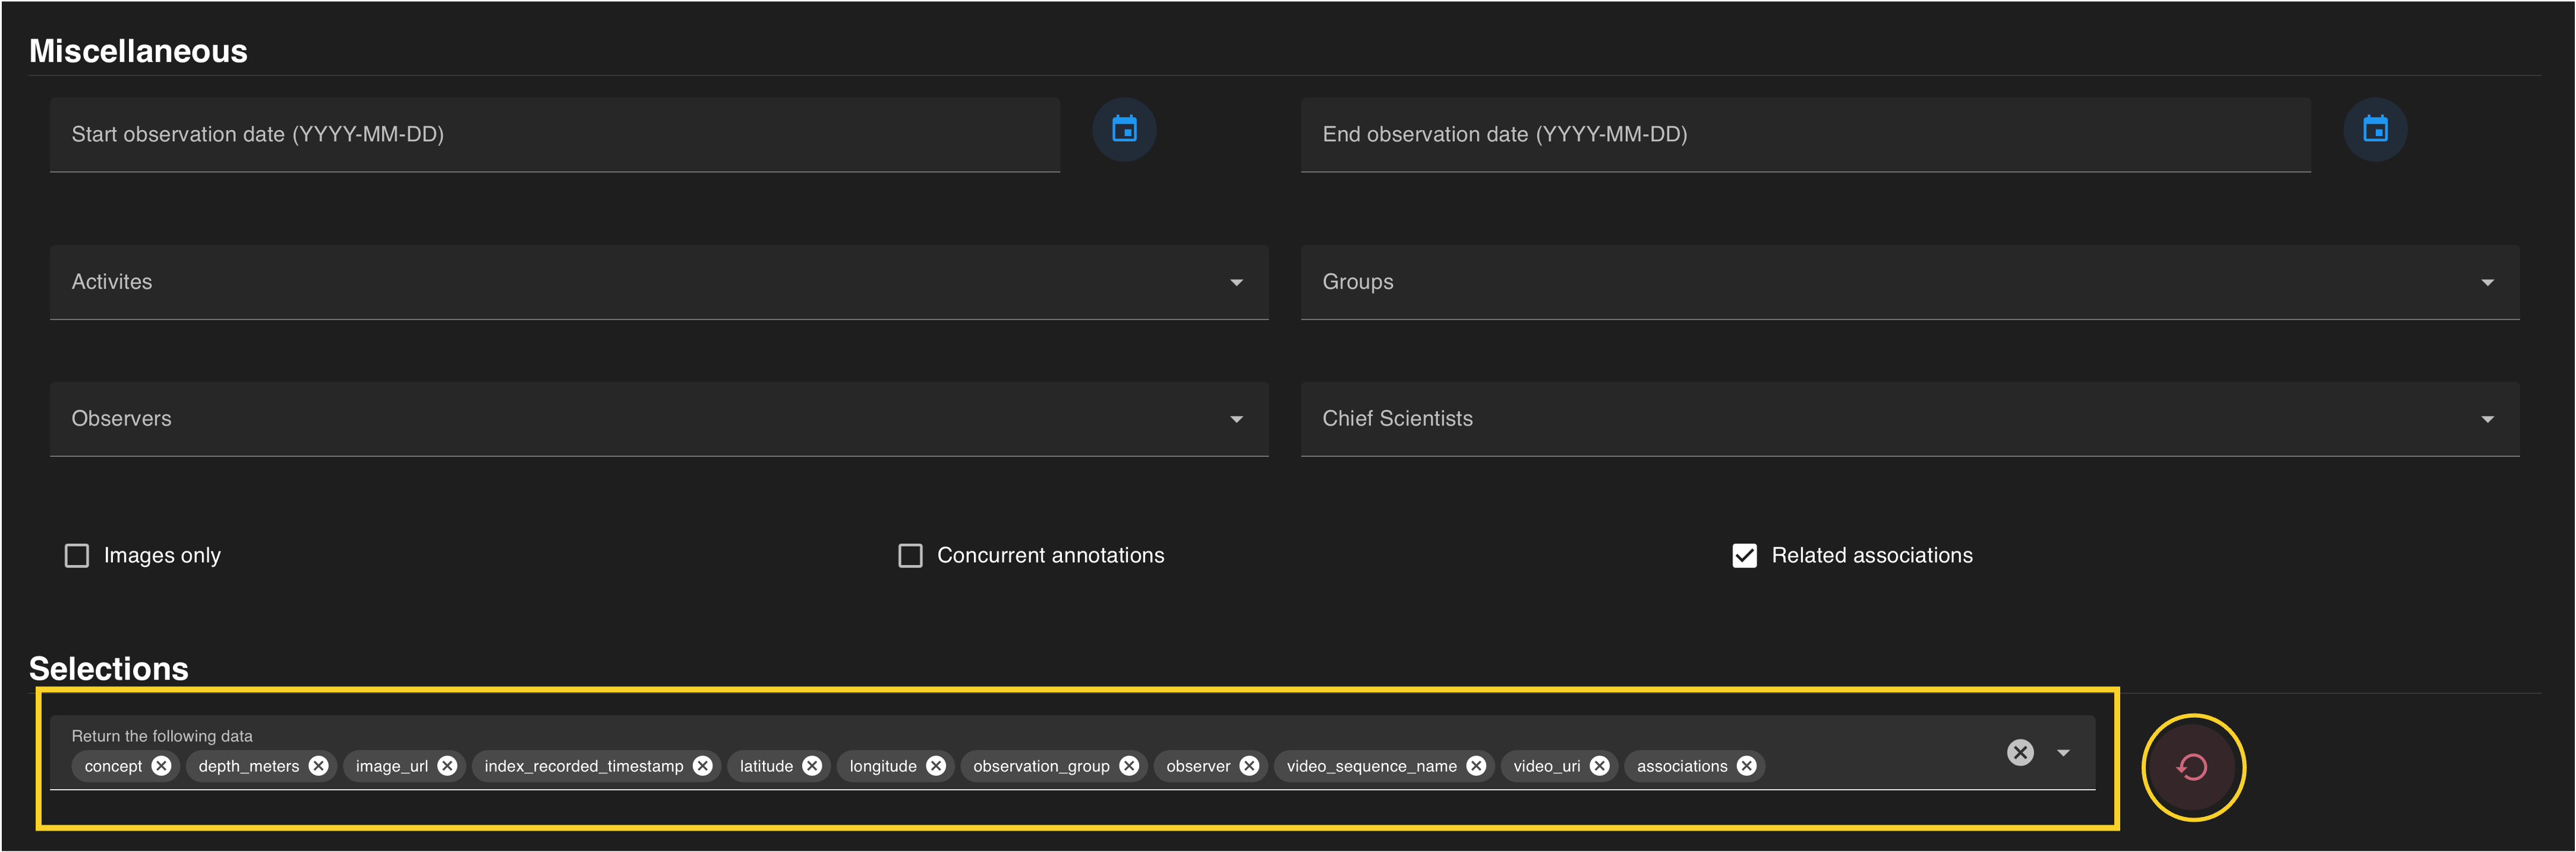Remove the latitude chip
2576x852 pixels.
(812, 766)
